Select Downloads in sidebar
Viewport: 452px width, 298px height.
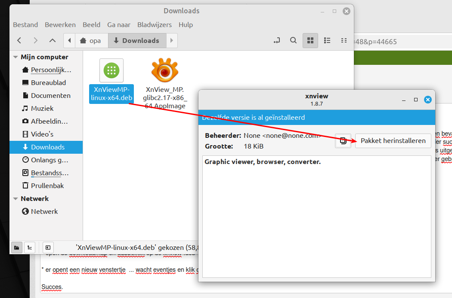coord(46,147)
